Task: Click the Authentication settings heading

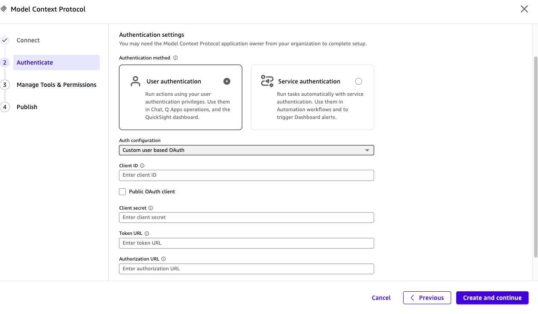Action: (152, 35)
